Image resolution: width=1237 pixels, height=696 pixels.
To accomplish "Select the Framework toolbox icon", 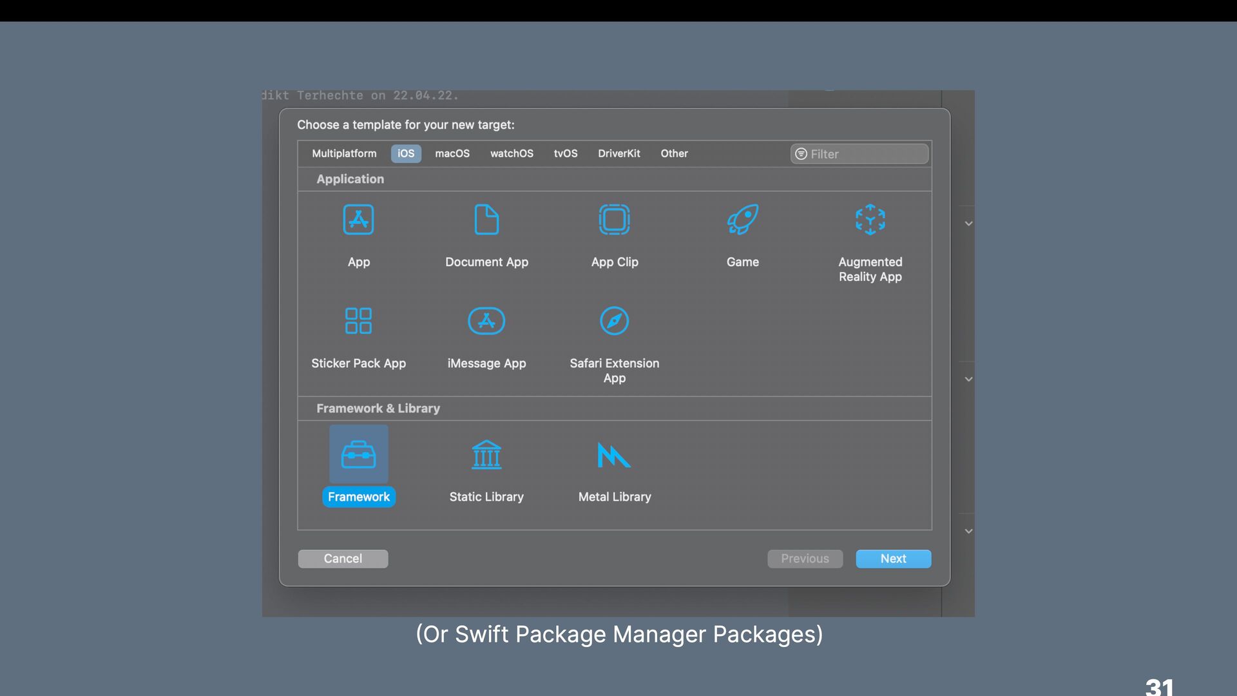I will click(x=358, y=454).
